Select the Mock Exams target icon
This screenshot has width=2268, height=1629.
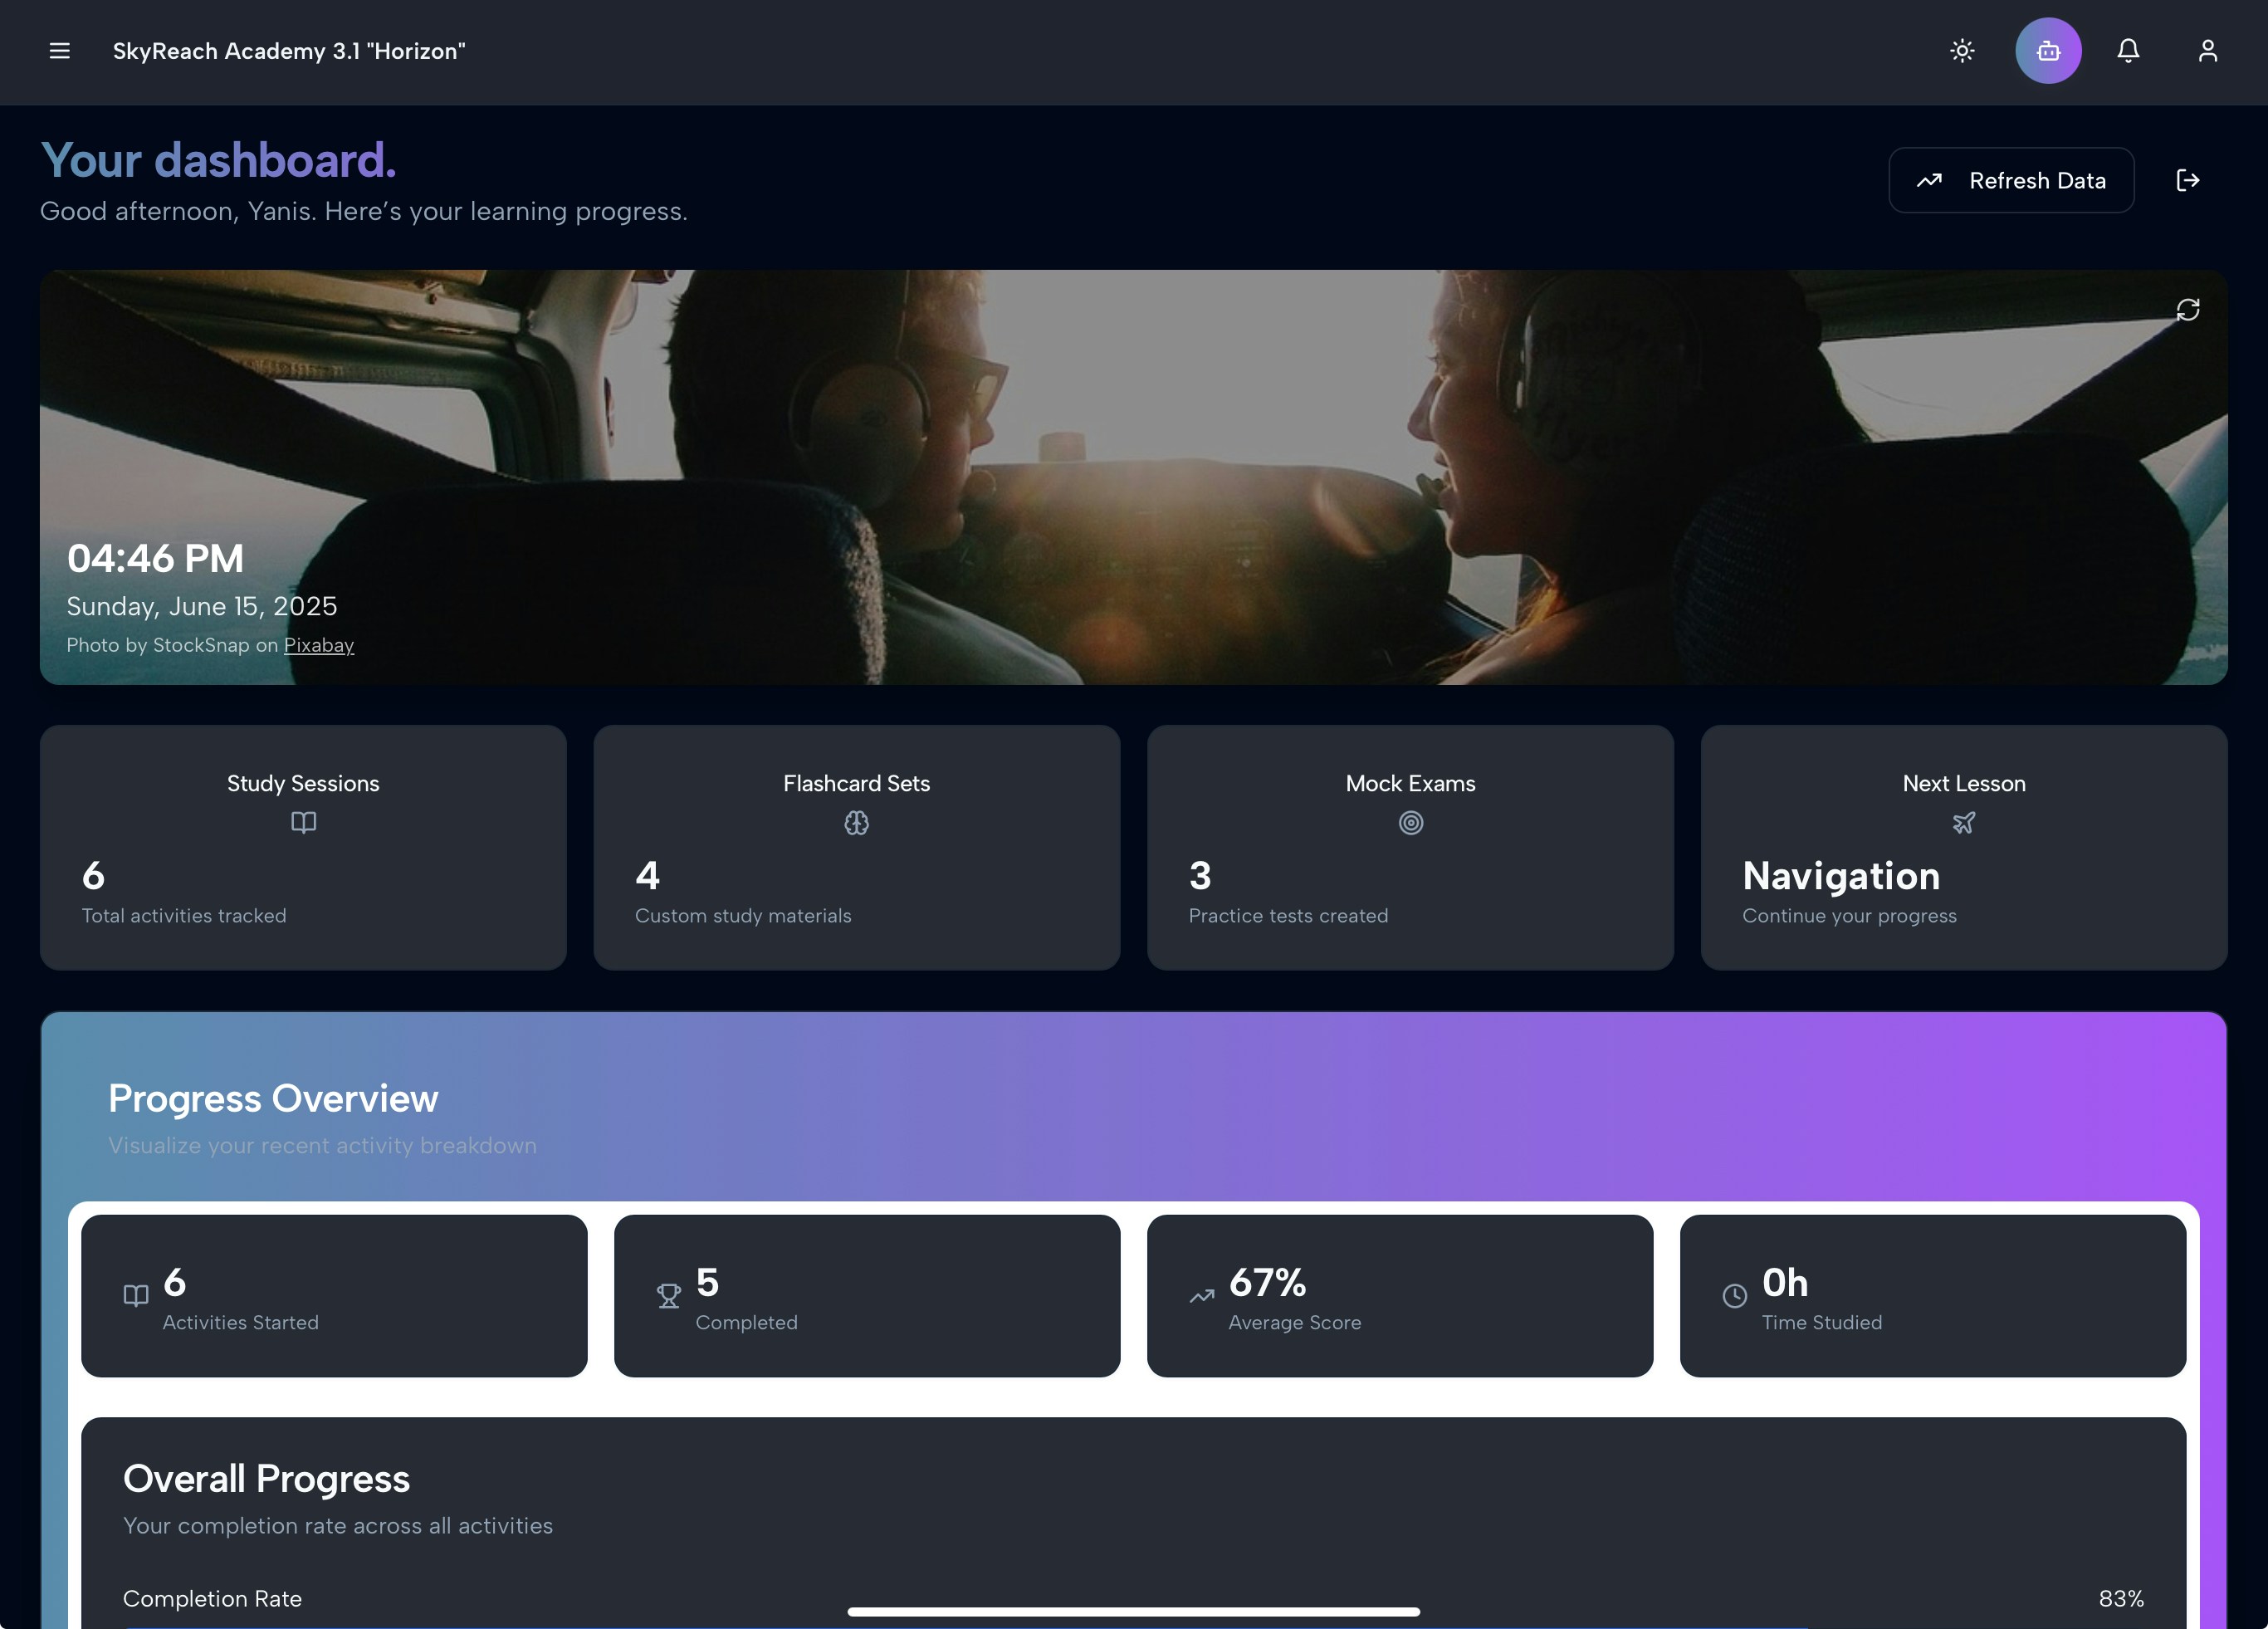point(1410,823)
